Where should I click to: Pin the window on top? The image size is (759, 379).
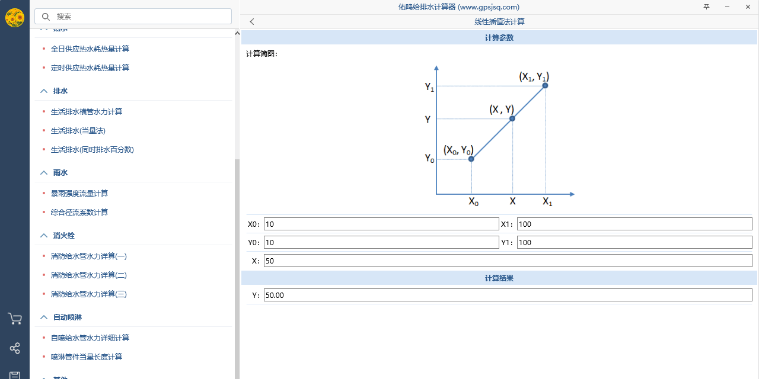click(706, 7)
